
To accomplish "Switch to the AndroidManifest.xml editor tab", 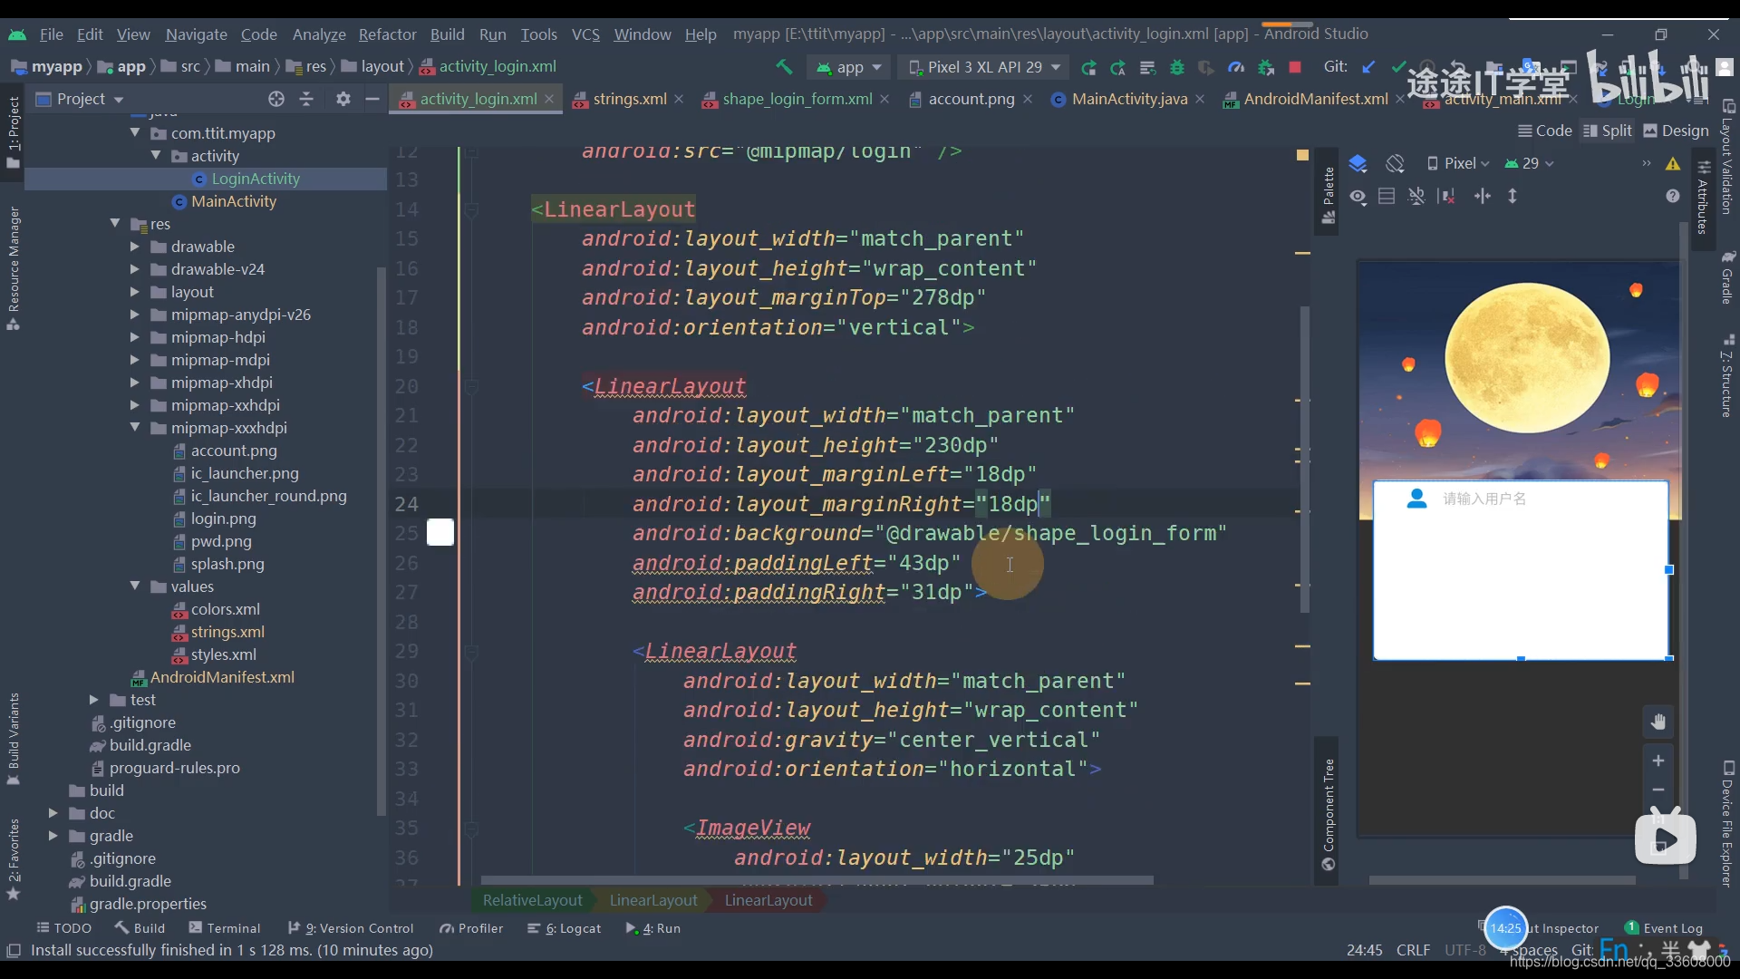I will [x=1315, y=99].
